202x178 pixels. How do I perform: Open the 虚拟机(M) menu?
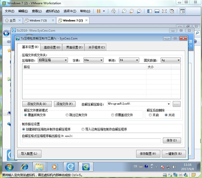pyautogui.click(x=53, y=11)
